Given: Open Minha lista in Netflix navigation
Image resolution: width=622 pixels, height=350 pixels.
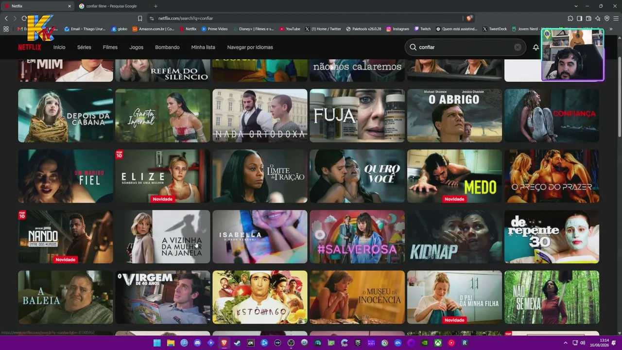Looking at the screenshot, I should pyautogui.click(x=203, y=47).
